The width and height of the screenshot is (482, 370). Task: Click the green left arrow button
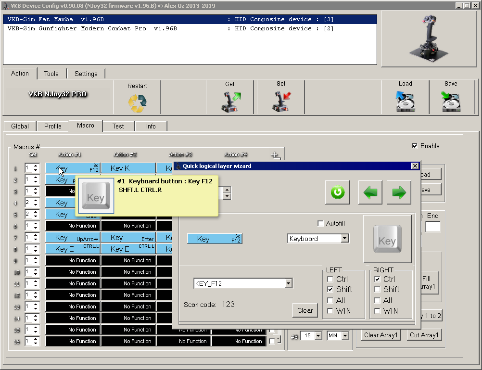click(x=370, y=193)
